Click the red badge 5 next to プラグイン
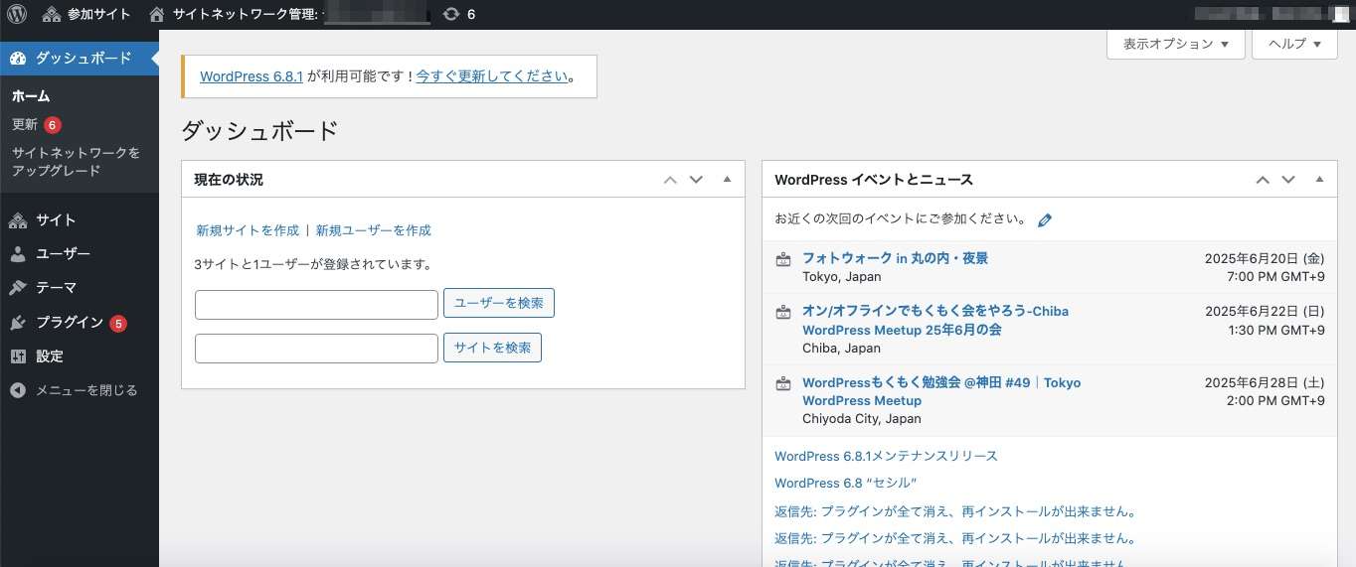Screen dimensions: 1356x567 pyautogui.click(x=118, y=323)
